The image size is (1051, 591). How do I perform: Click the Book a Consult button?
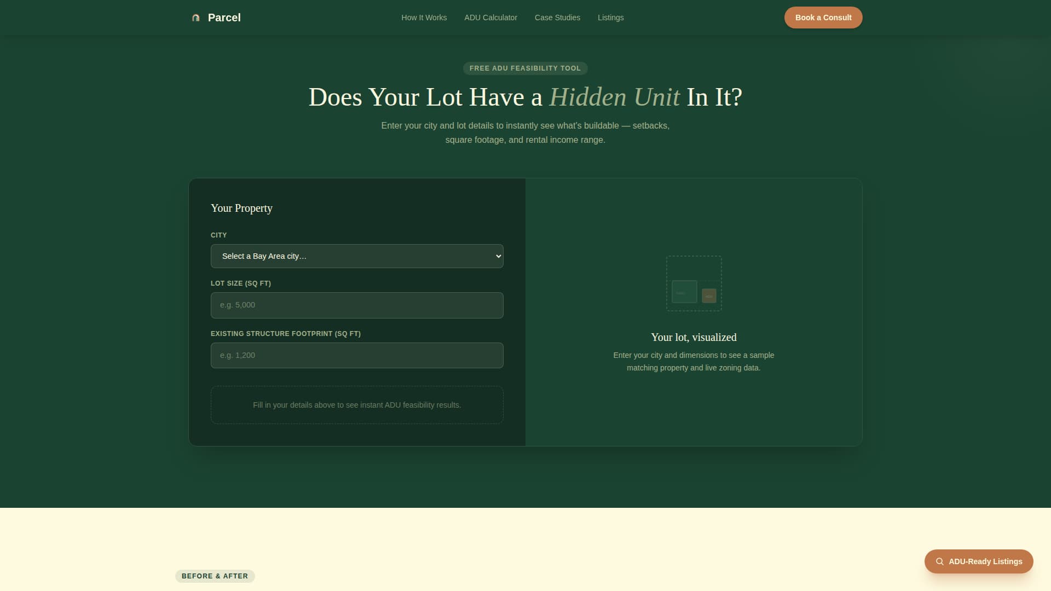[823, 17]
